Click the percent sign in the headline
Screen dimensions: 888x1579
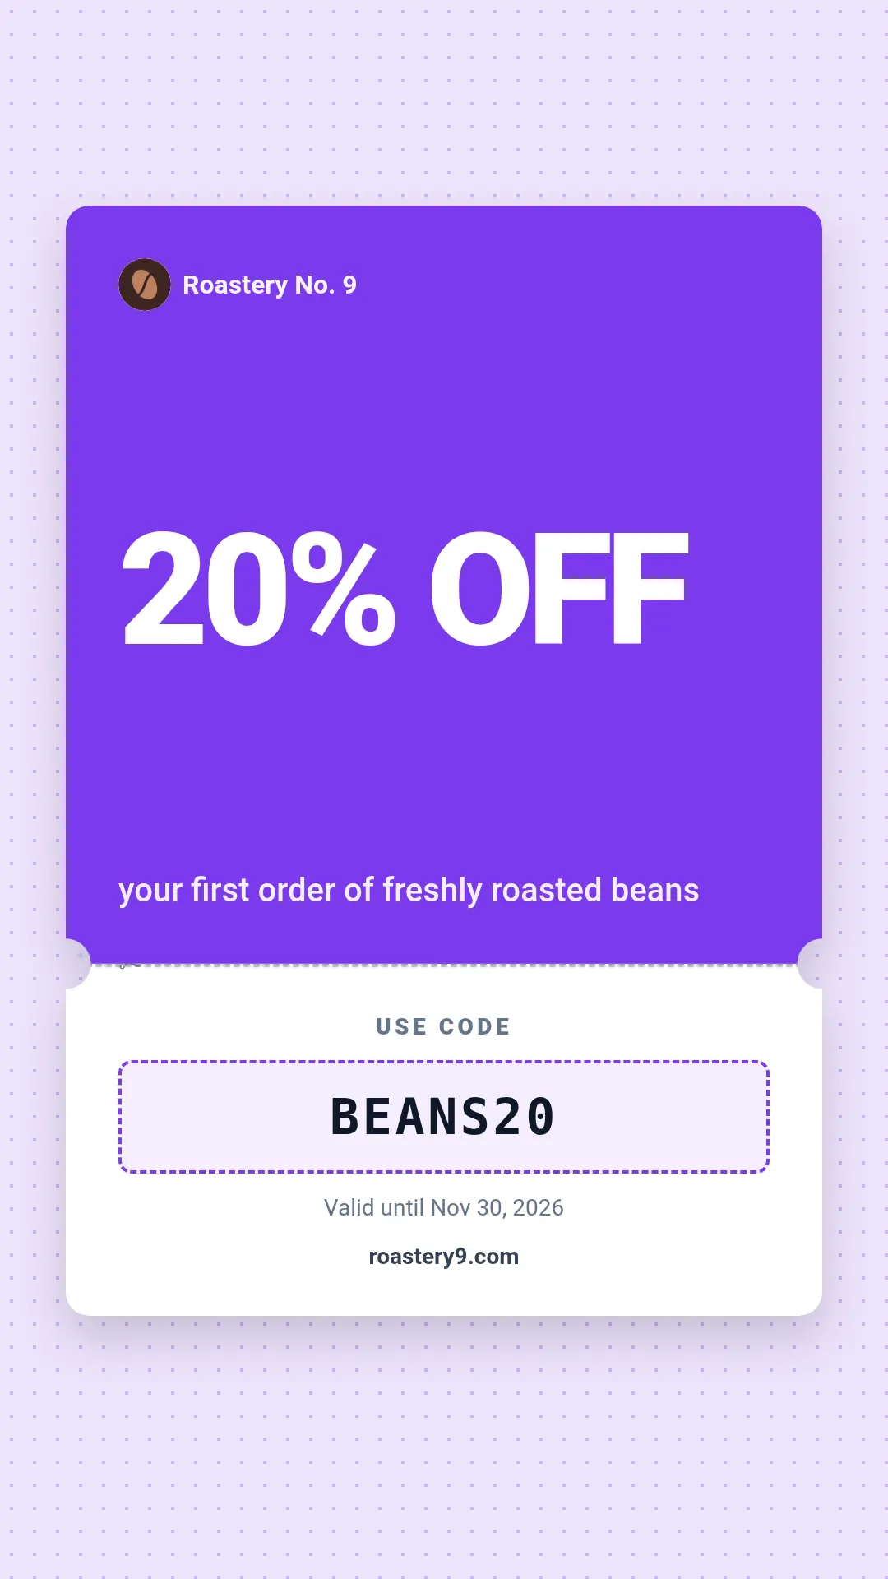(x=343, y=587)
